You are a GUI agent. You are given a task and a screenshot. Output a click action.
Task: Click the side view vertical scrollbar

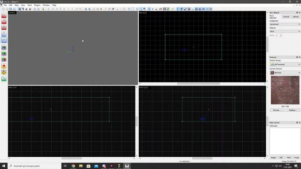[x=136, y=122]
